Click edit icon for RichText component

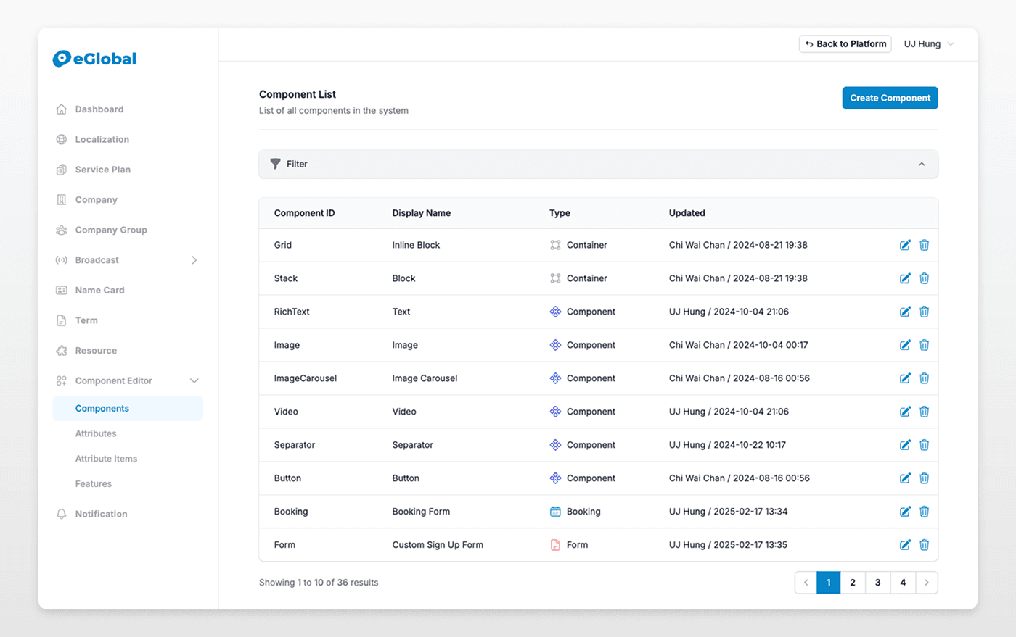point(905,312)
